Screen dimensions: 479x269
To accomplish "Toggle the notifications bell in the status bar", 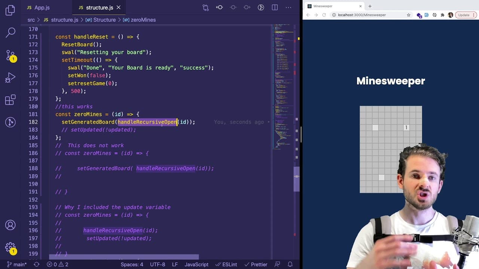I will click(x=291, y=265).
